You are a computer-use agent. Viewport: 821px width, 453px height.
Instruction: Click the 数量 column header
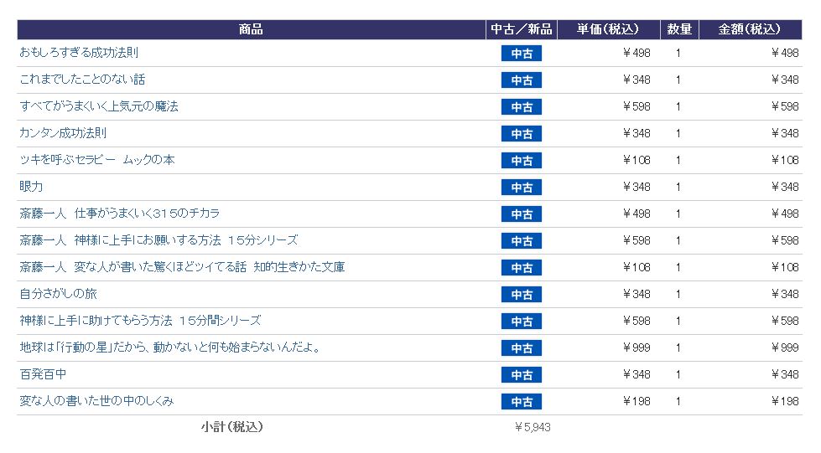click(x=679, y=29)
